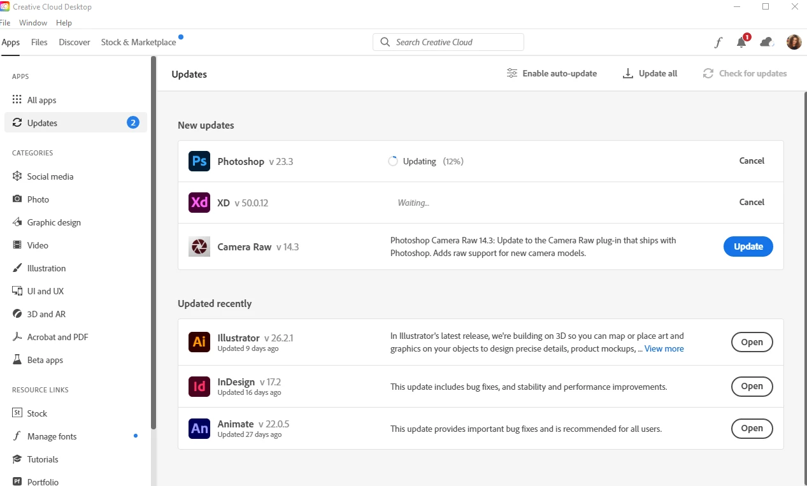This screenshot has width=807, height=486.
Task: Click the Illustrator app icon
Action: coord(199,342)
